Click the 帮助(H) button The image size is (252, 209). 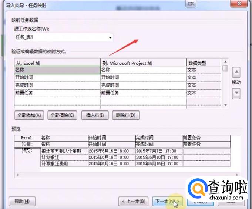(22, 201)
